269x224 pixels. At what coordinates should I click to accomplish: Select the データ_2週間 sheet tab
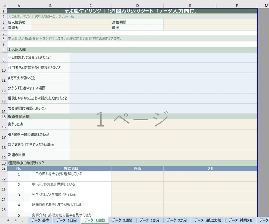pyautogui.click(x=122, y=221)
